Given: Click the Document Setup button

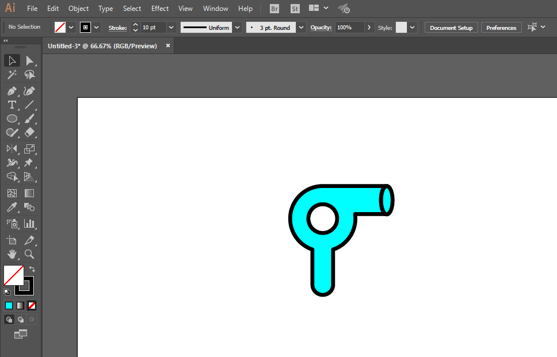Looking at the screenshot, I should pyautogui.click(x=451, y=28).
